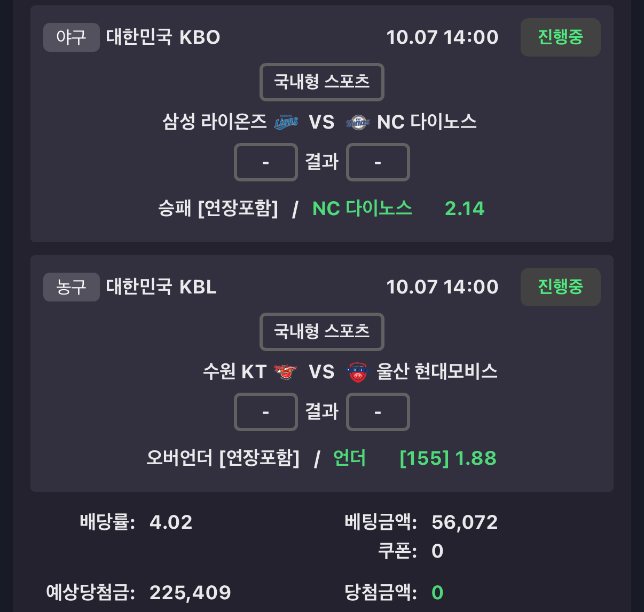Screen dimensions: 644x612
Task: Click the 삼성 라이온즈 result score box
Action: point(265,162)
